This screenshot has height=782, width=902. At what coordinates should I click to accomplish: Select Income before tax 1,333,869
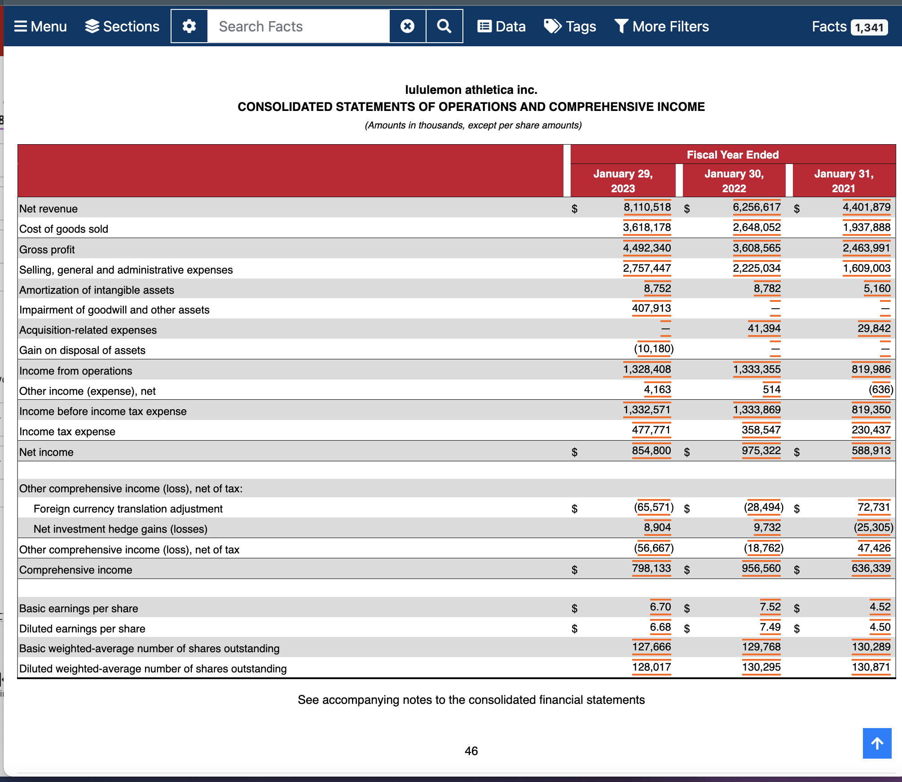(757, 410)
